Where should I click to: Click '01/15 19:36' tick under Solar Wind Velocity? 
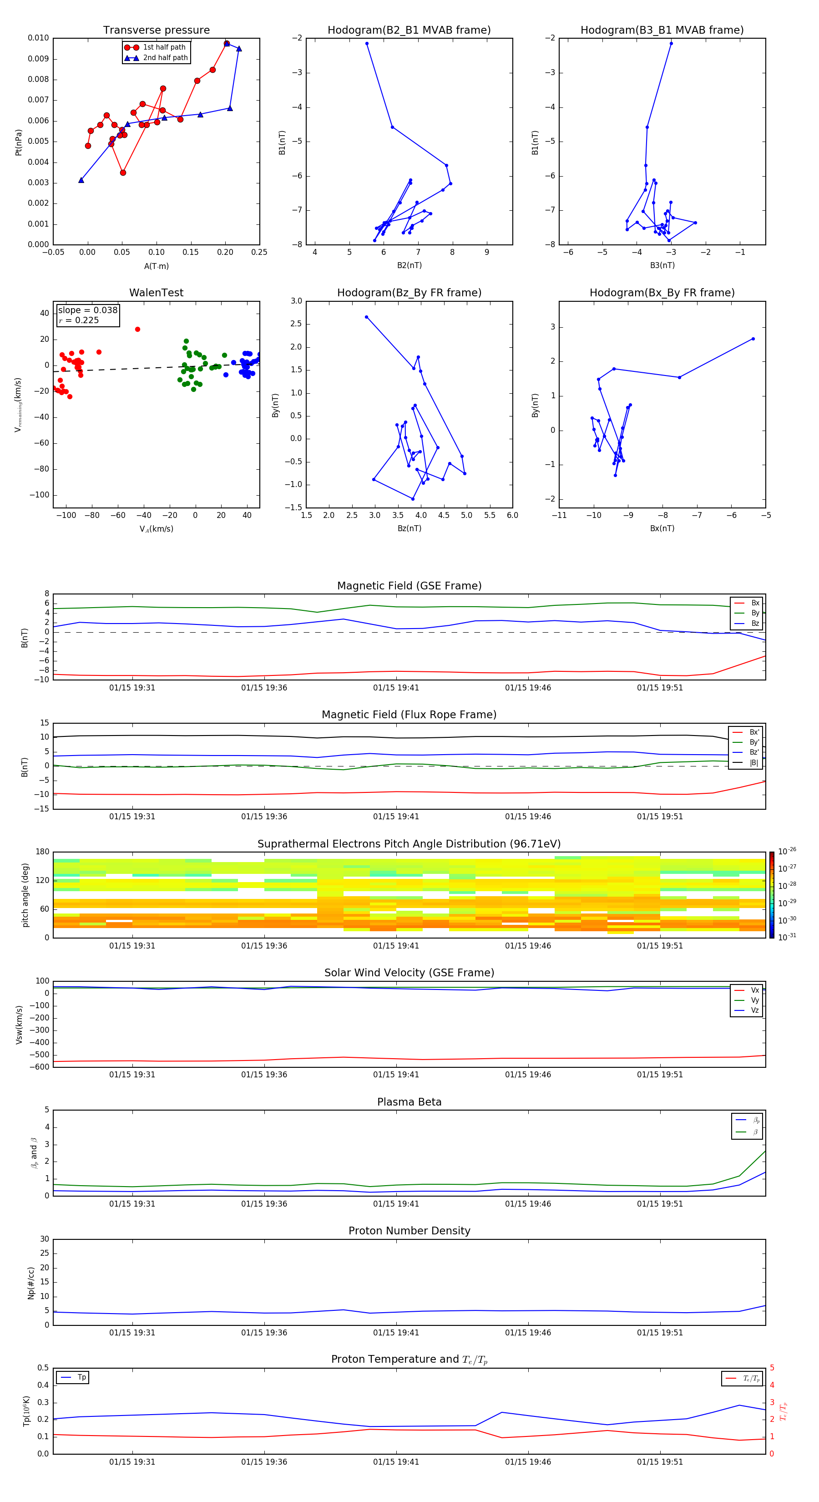(x=264, y=1075)
